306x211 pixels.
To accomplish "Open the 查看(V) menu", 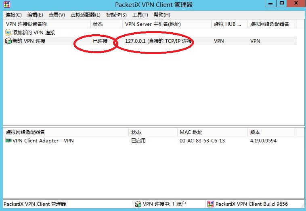I will pyautogui.click(x=57, y=15).
